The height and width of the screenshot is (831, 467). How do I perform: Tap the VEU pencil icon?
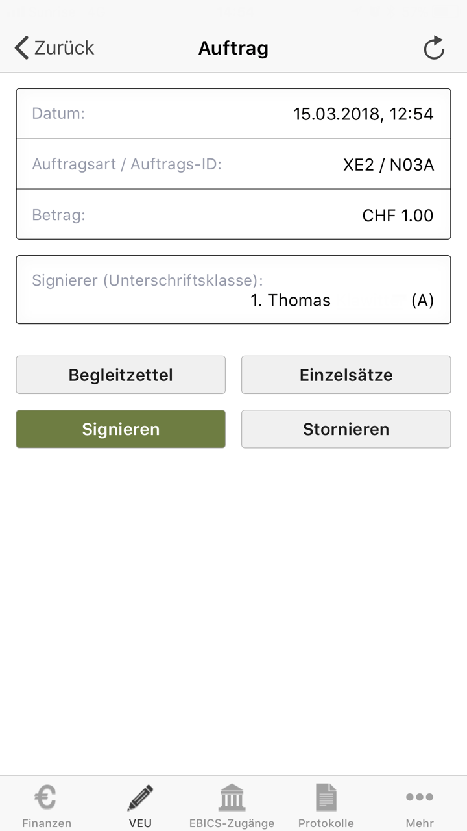(x=140, y=797)
